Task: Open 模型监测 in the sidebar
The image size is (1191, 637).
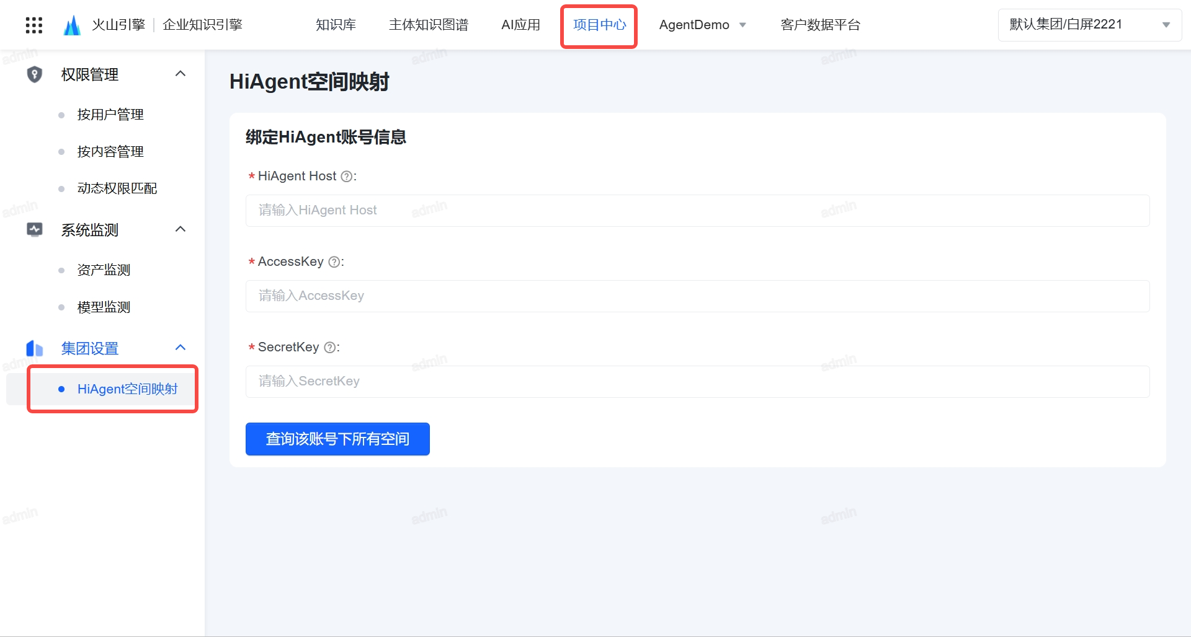Action: point(104,307)
